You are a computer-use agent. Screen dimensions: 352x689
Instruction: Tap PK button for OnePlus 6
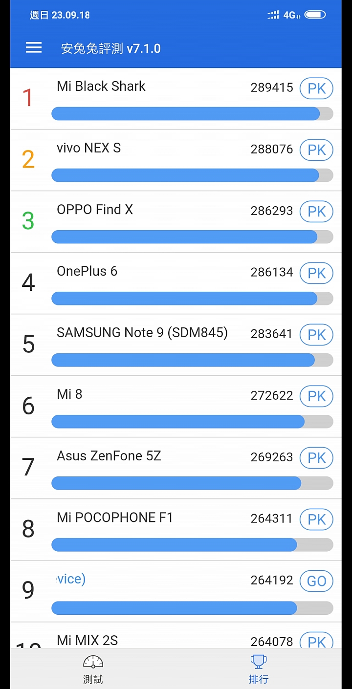[x=316, y=273]
